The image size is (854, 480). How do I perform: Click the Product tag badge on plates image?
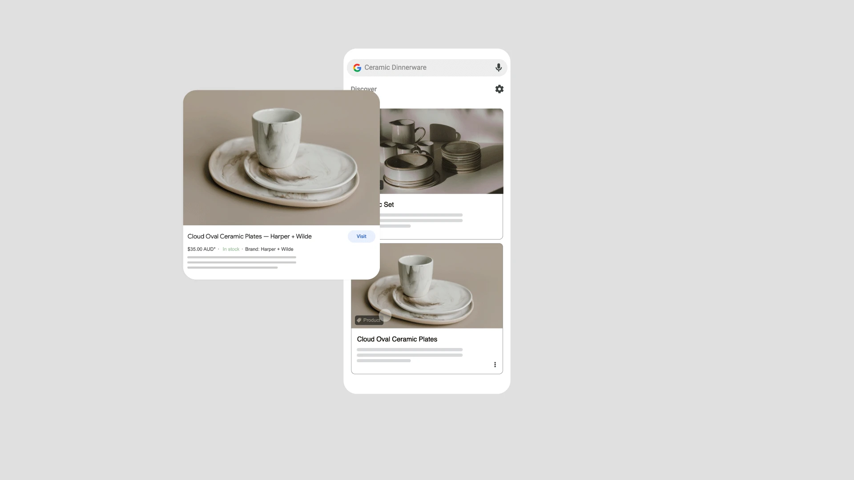click(x=369, y=320)
